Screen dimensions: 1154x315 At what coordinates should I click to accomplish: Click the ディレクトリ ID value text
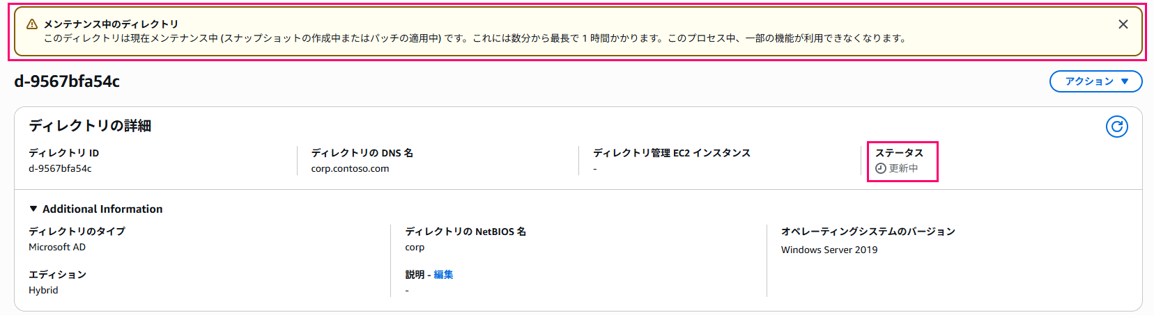point(60,168)
